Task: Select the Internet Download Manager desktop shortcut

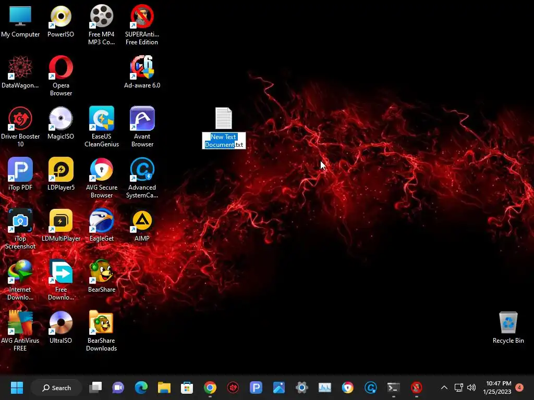Action: [x=20, y=280]
